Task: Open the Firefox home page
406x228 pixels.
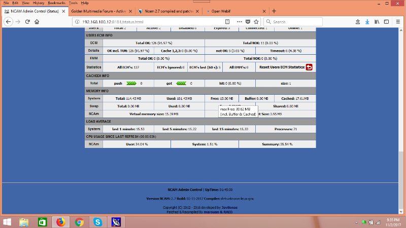Action: pyautogui.click(x=37, y=22)
